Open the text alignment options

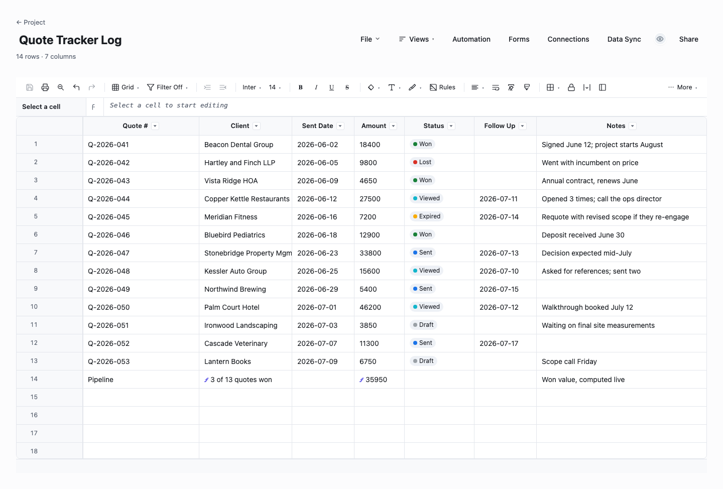point(477,87)
